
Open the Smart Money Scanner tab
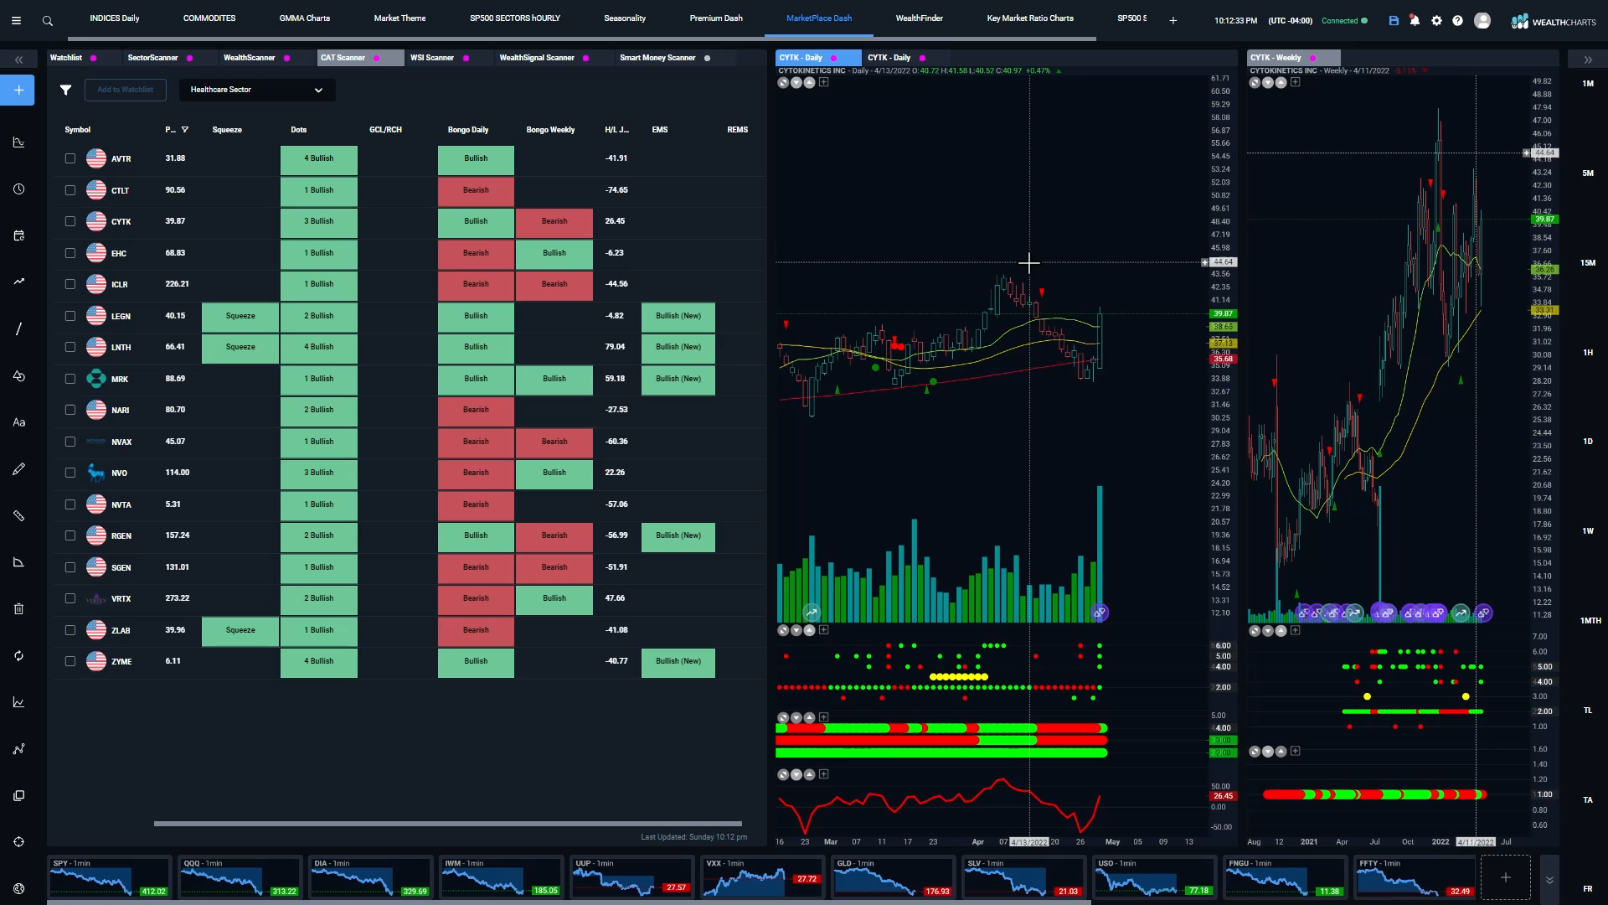(657, 58)
